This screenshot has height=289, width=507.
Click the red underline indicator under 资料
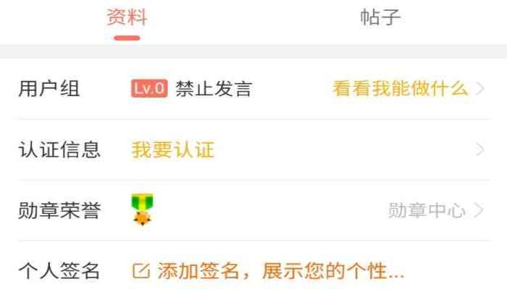(x=127, y=38)
